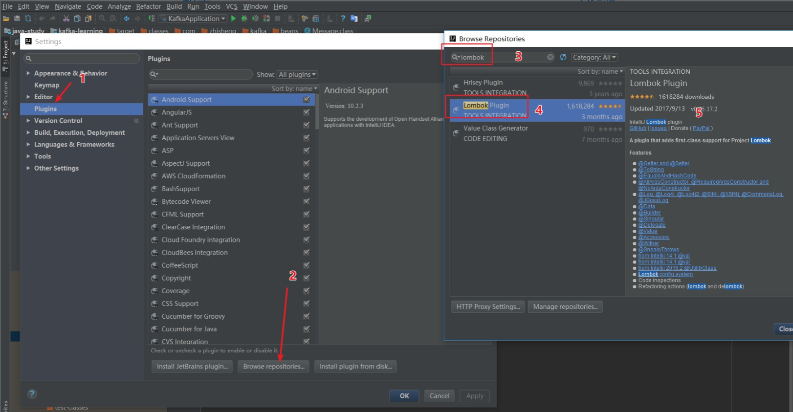This screenshot has height=412, width=793.
Task: Toggle the CoffeeScript plugin checkbox
Action: (x=307, y=265)
